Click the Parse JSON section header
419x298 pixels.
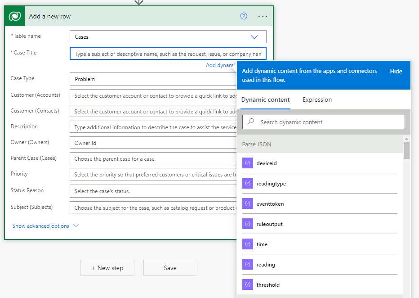click(320, 144)
